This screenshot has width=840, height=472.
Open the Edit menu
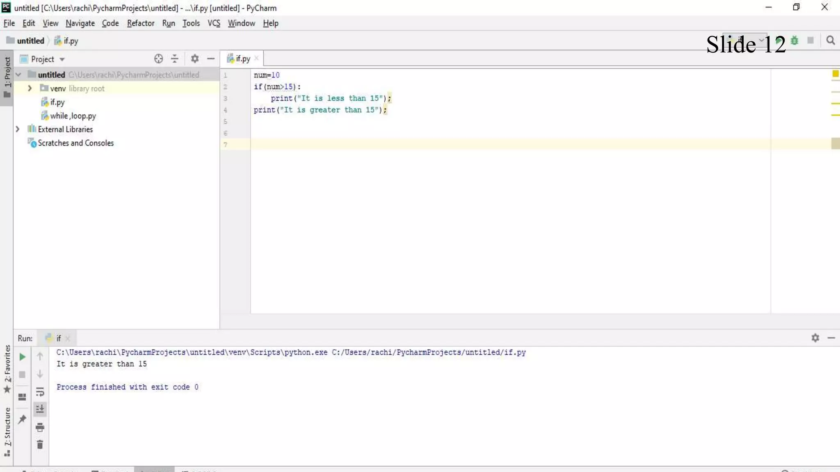coord(29,23)
